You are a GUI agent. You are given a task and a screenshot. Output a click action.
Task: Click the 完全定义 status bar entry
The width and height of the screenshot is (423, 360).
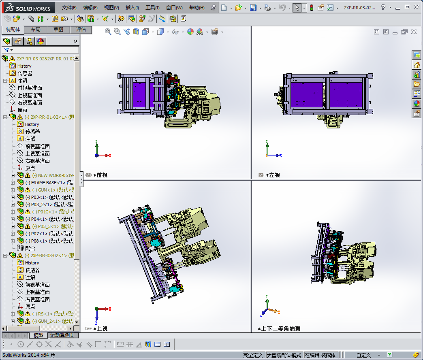(253, 355)
